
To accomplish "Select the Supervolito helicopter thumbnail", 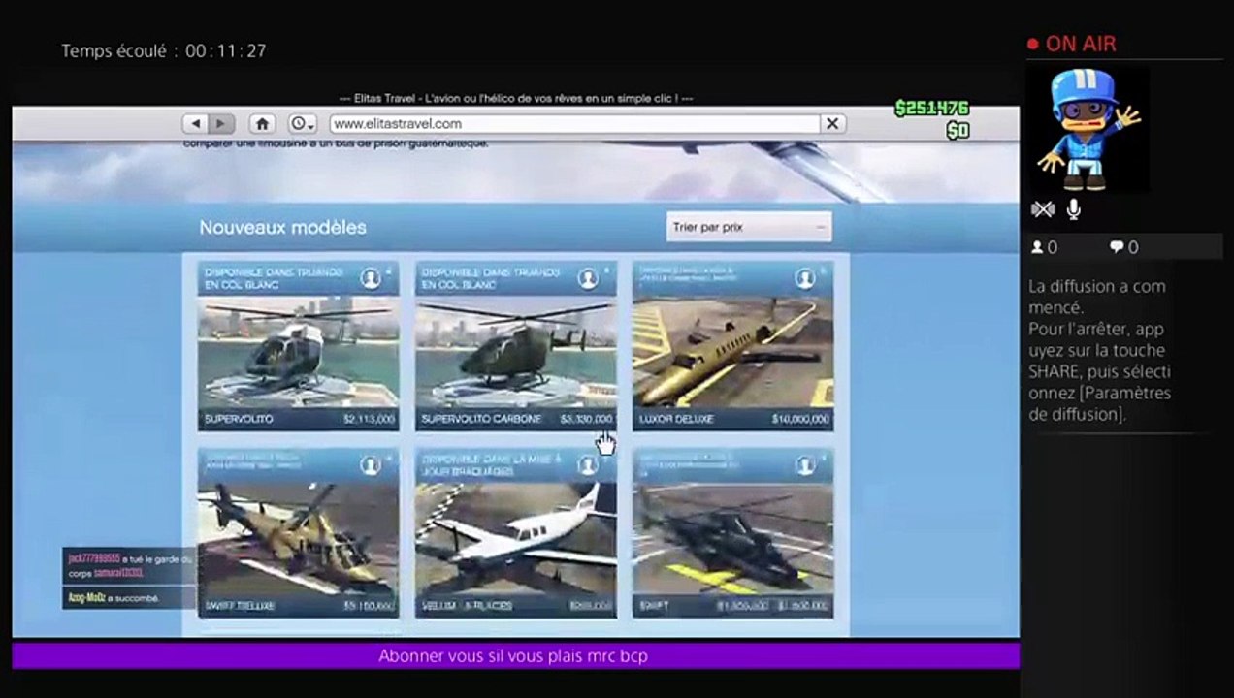I will (x=298, y=351).
